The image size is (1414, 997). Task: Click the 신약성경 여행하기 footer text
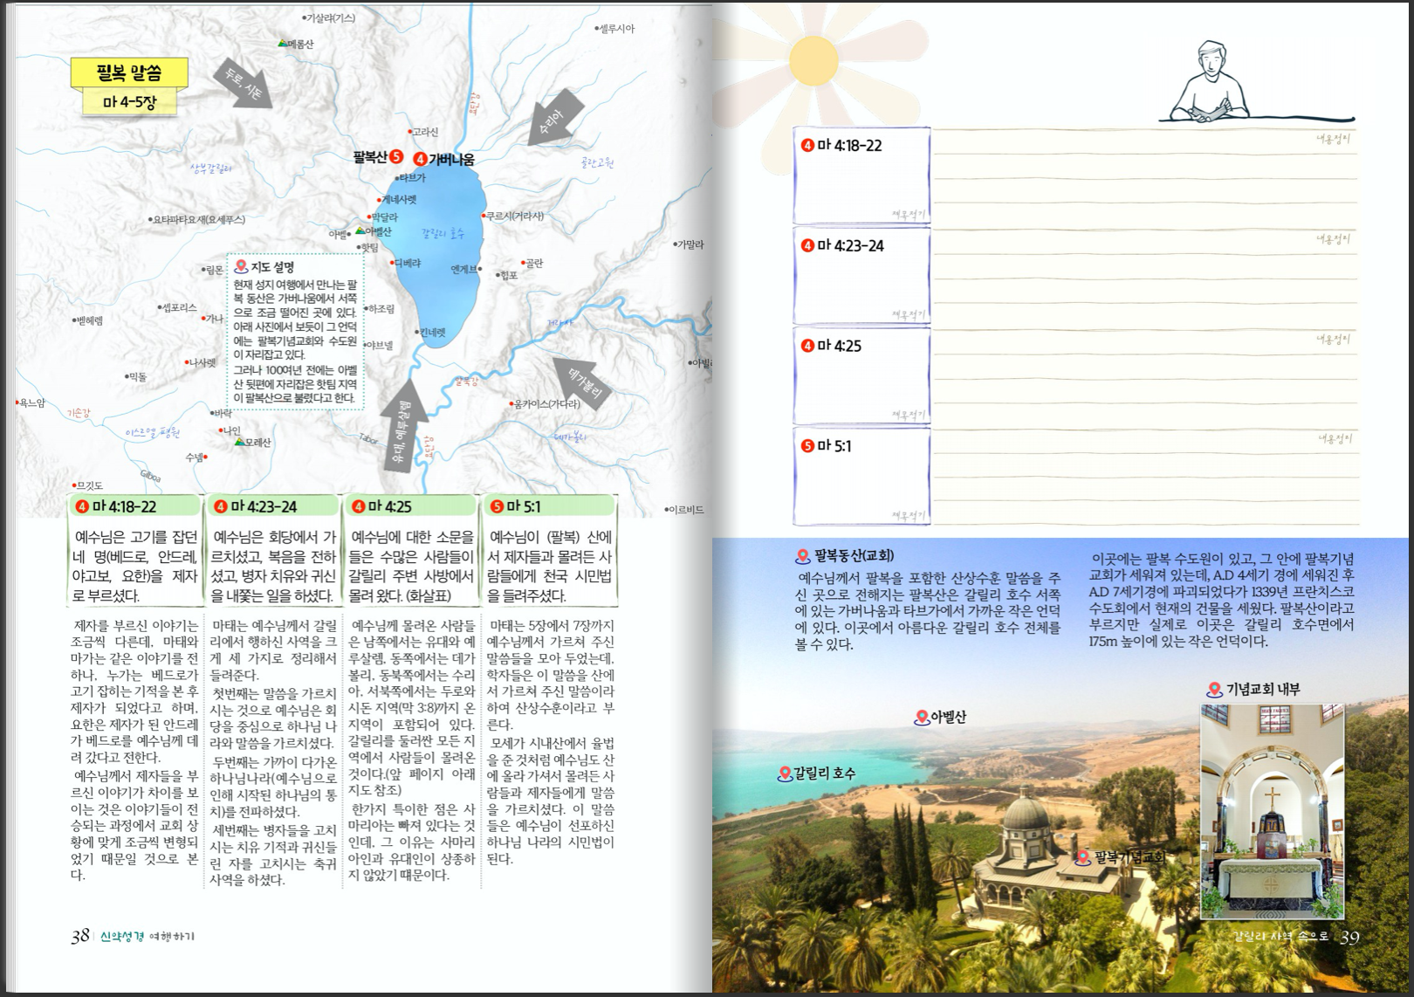pyautogui.click(x=148, y=936)
